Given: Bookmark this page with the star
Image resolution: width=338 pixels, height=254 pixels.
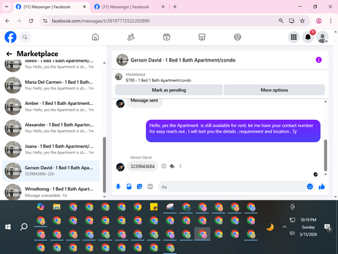Looking at the screenshot, I should 302,21.
